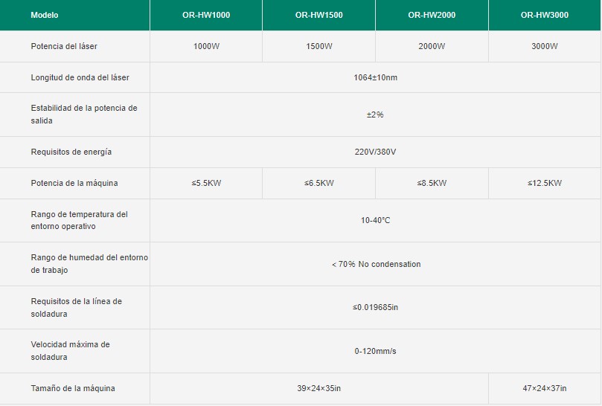Screen dimensions: 602x406
Task: Click 'Rango de temperatura del entorno operativo' label
Action: tap(79, 220)
